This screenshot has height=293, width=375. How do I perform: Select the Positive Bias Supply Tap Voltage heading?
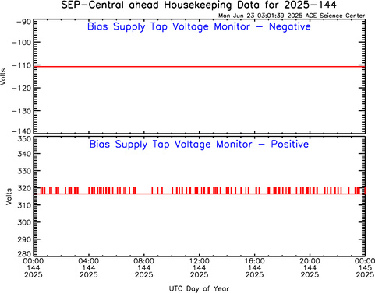[x=199, y=145]
